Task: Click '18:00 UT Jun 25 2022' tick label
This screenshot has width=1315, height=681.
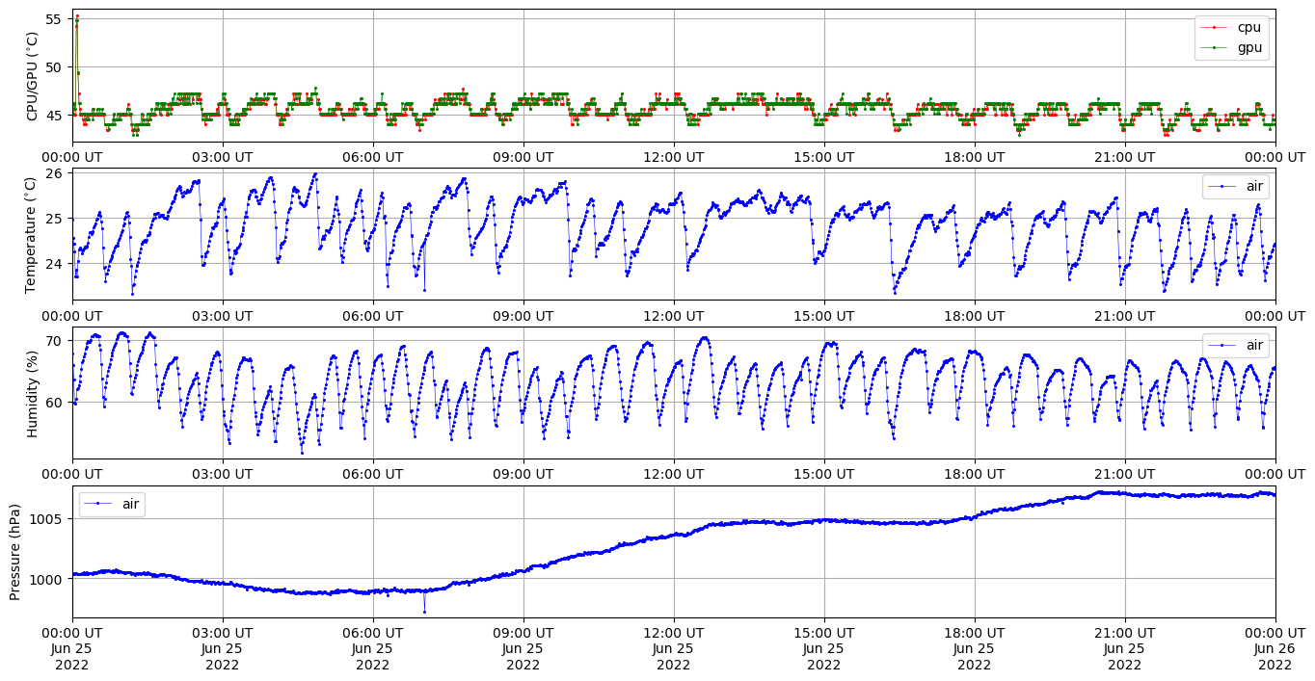Action: 975,648
